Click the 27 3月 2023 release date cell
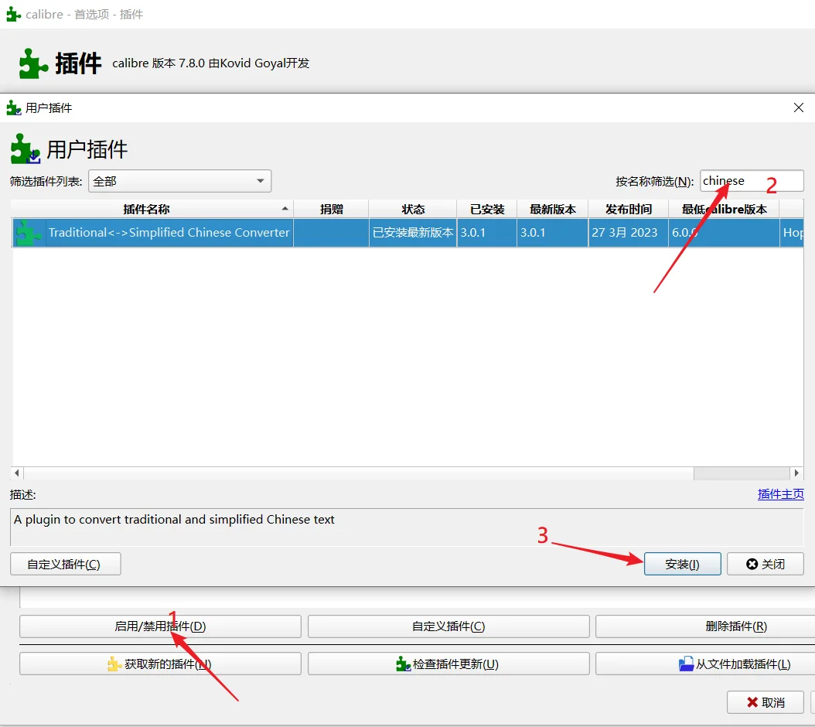 pos(629,233)
